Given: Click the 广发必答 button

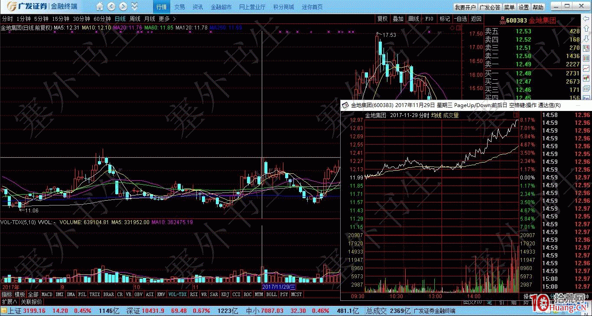Looking at the screenshot, I should tap(490, 7).
